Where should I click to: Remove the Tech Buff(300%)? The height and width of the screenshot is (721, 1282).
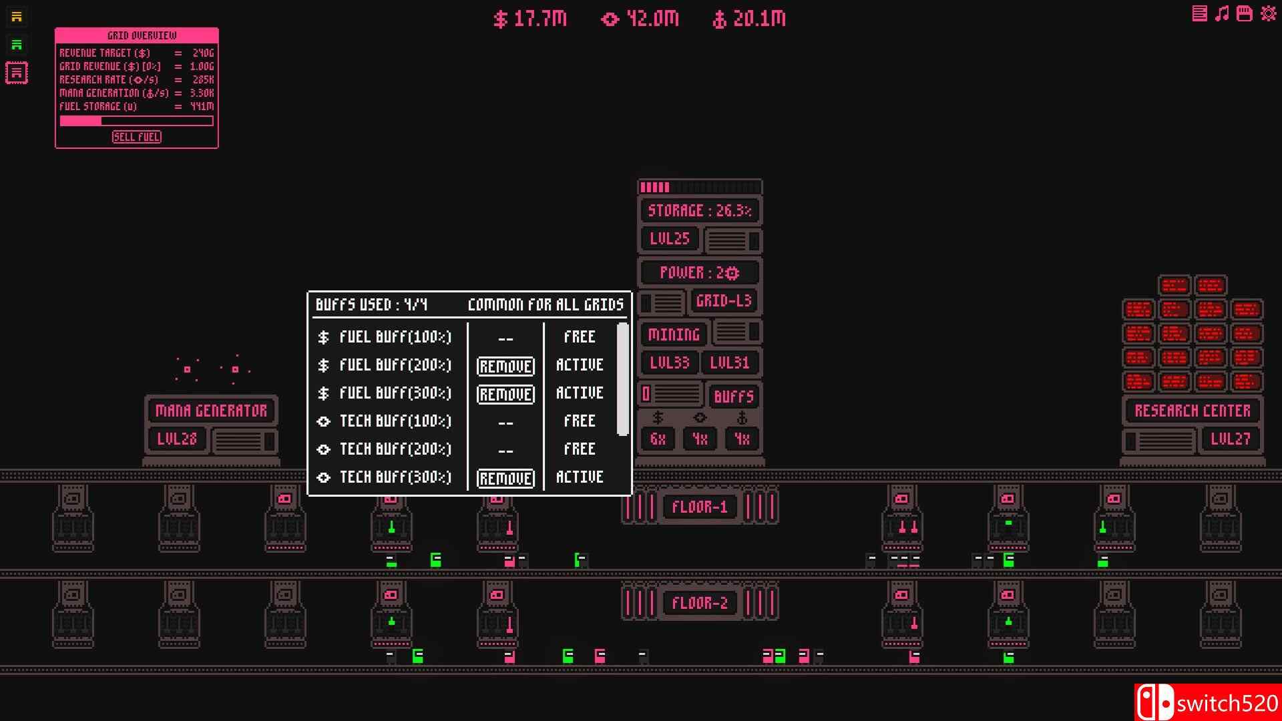pyautogui.click(x=505, y=478)
